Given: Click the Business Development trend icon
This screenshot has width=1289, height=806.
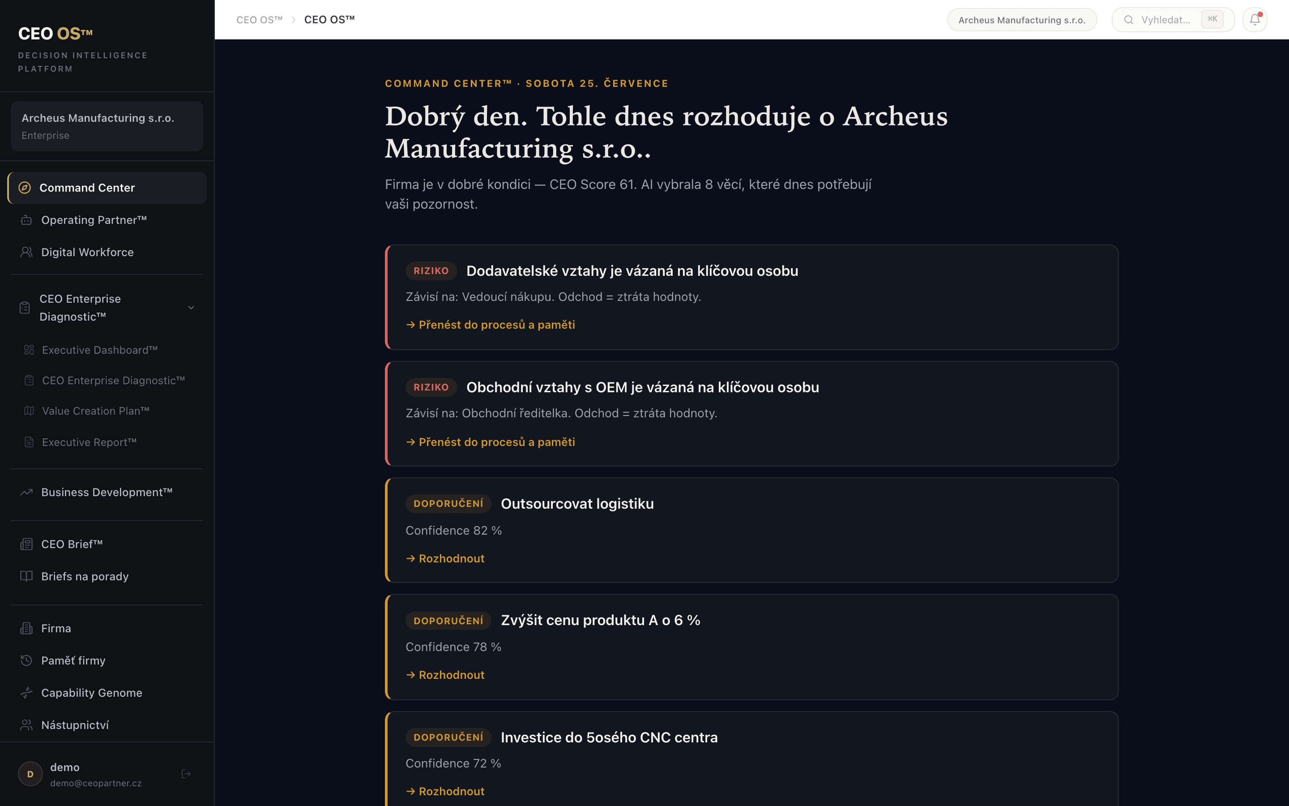Looking at the screenshot, I should pos(26,492).
